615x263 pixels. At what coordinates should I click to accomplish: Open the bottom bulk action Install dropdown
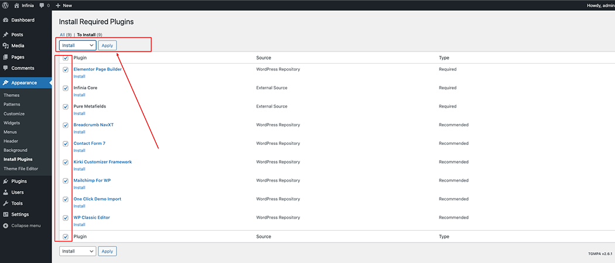[x=78, y=251]
